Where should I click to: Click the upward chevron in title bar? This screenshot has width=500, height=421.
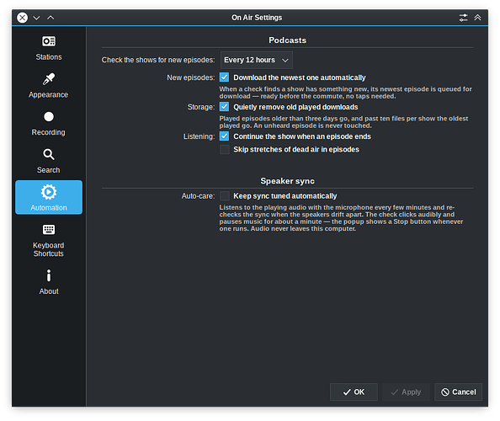pos(51,18)
